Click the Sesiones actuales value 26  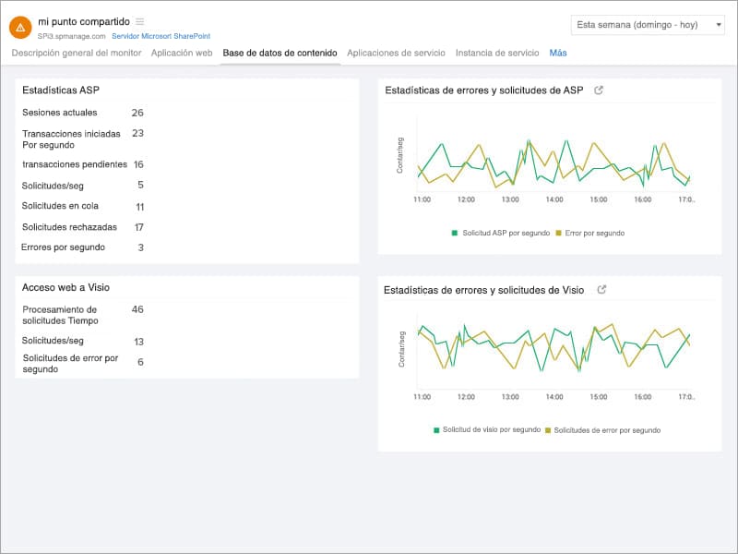[x=137, y=113]
